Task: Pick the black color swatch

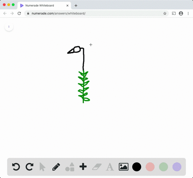Action: pyautogui.click(x=137, y=167)
